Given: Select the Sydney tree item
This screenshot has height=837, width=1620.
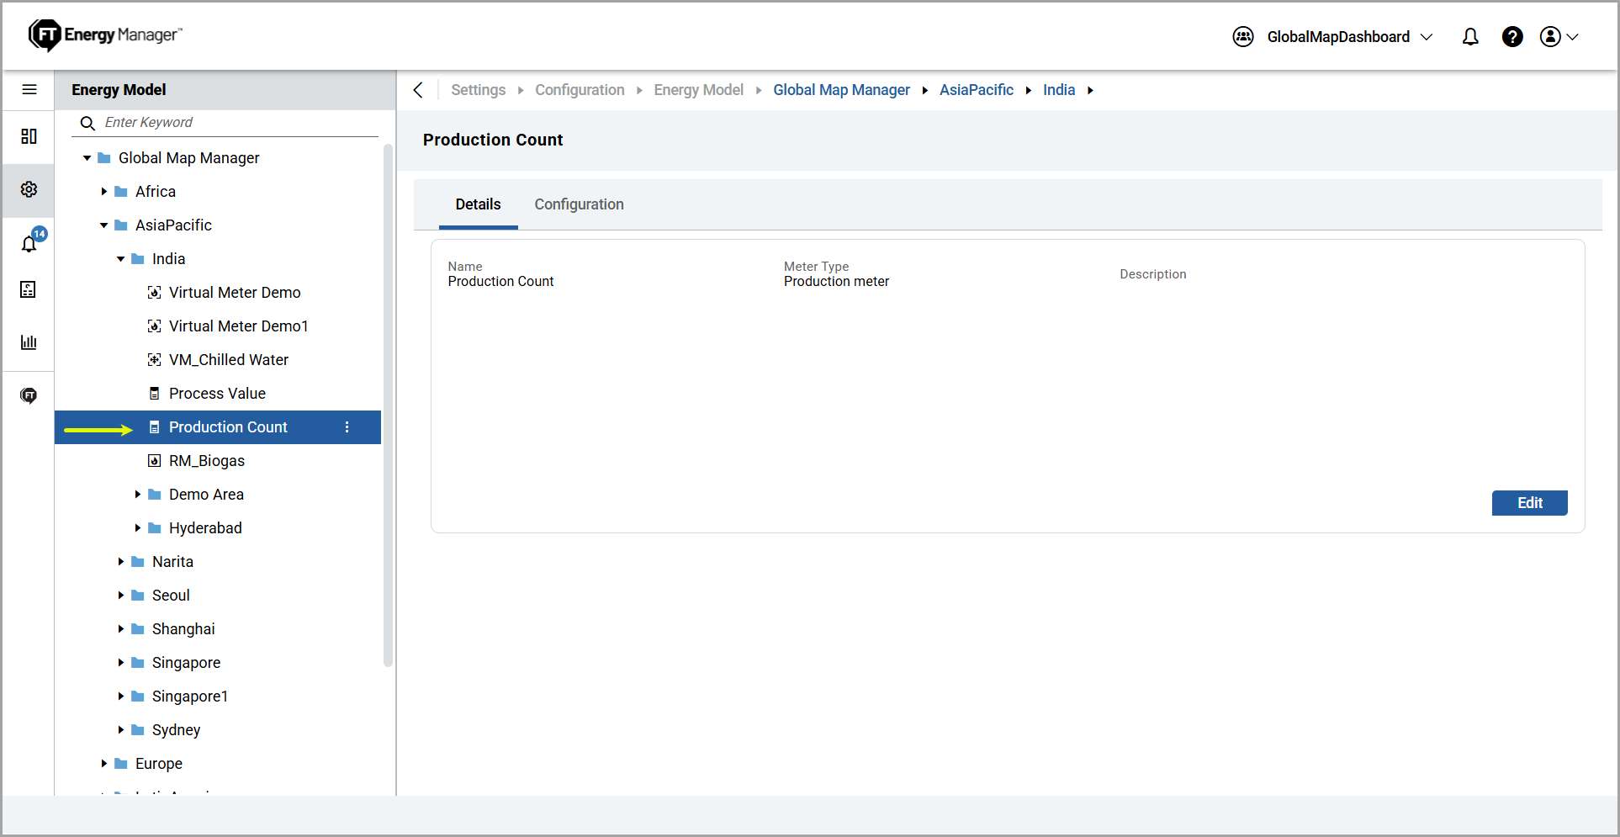Looking at the screenshot, I should 176,730.
